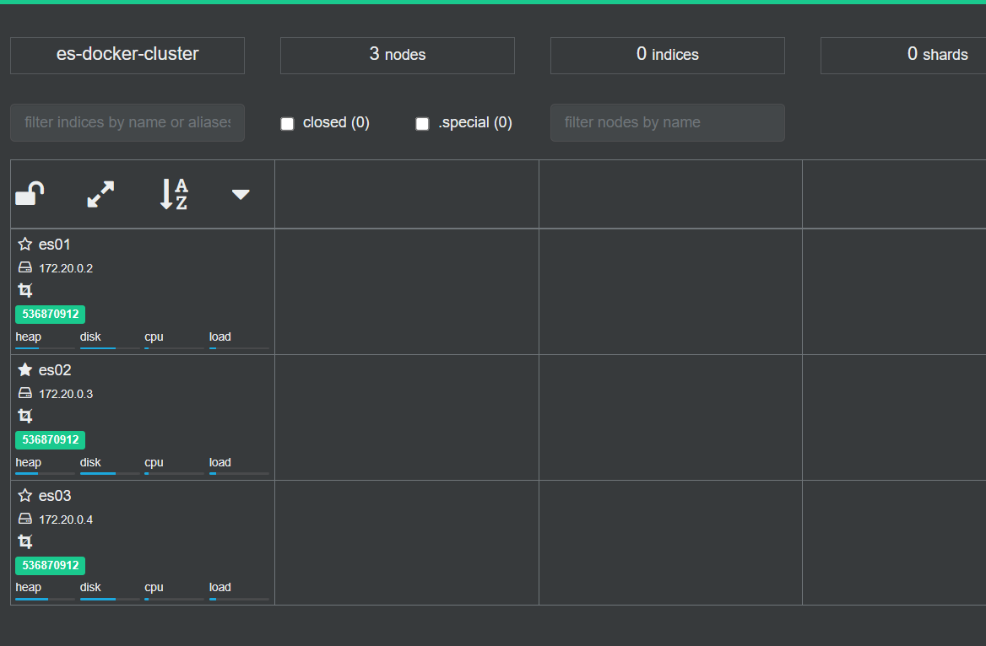Click the 0 shards summary box

point(903,56)
